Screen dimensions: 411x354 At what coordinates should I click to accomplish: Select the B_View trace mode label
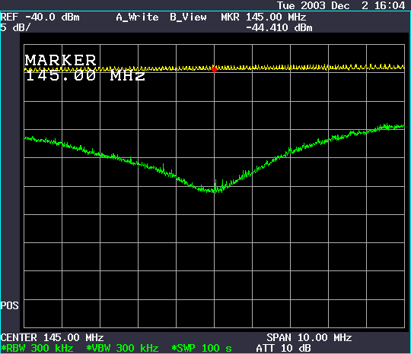click(188, 17)
